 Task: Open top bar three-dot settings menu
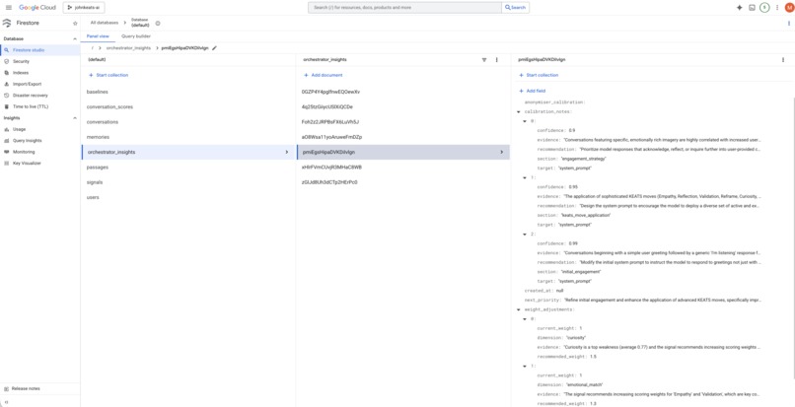(776, 8)
